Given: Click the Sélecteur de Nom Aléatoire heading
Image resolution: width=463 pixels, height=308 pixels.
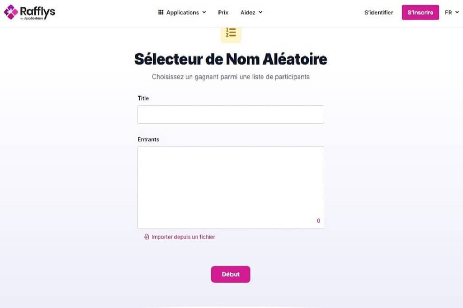Looking at the screenshot, I should (231, 59).
